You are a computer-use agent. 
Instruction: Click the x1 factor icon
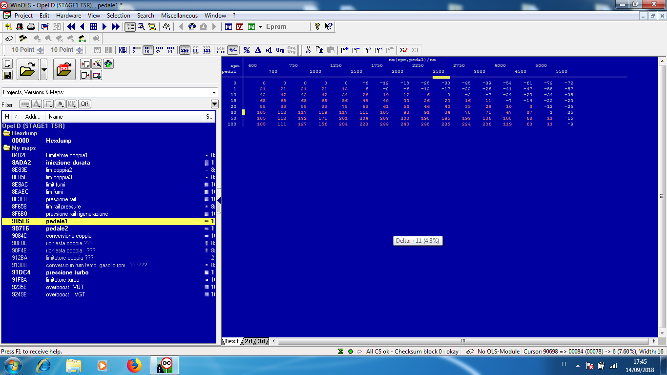pos(269,50)
